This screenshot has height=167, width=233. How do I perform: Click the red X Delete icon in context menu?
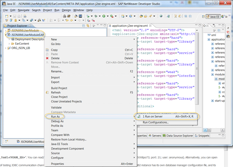[x=47, y=58]
